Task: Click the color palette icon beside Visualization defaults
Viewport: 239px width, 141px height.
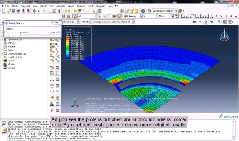Action: coord(150,11)
